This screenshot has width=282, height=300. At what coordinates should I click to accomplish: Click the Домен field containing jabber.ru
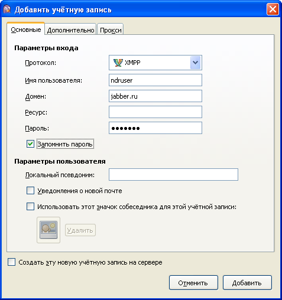pyautogui.click(x=155, y=96)
